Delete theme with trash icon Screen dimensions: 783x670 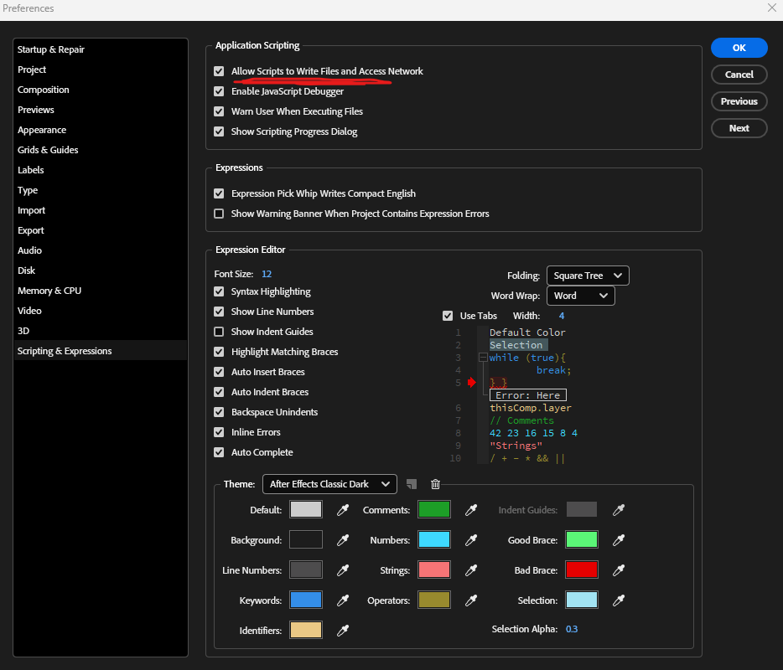click(435, 484)
